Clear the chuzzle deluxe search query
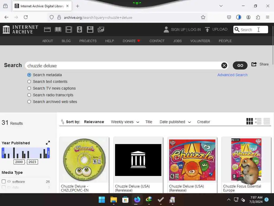274x206 pixels. point(224,65)
